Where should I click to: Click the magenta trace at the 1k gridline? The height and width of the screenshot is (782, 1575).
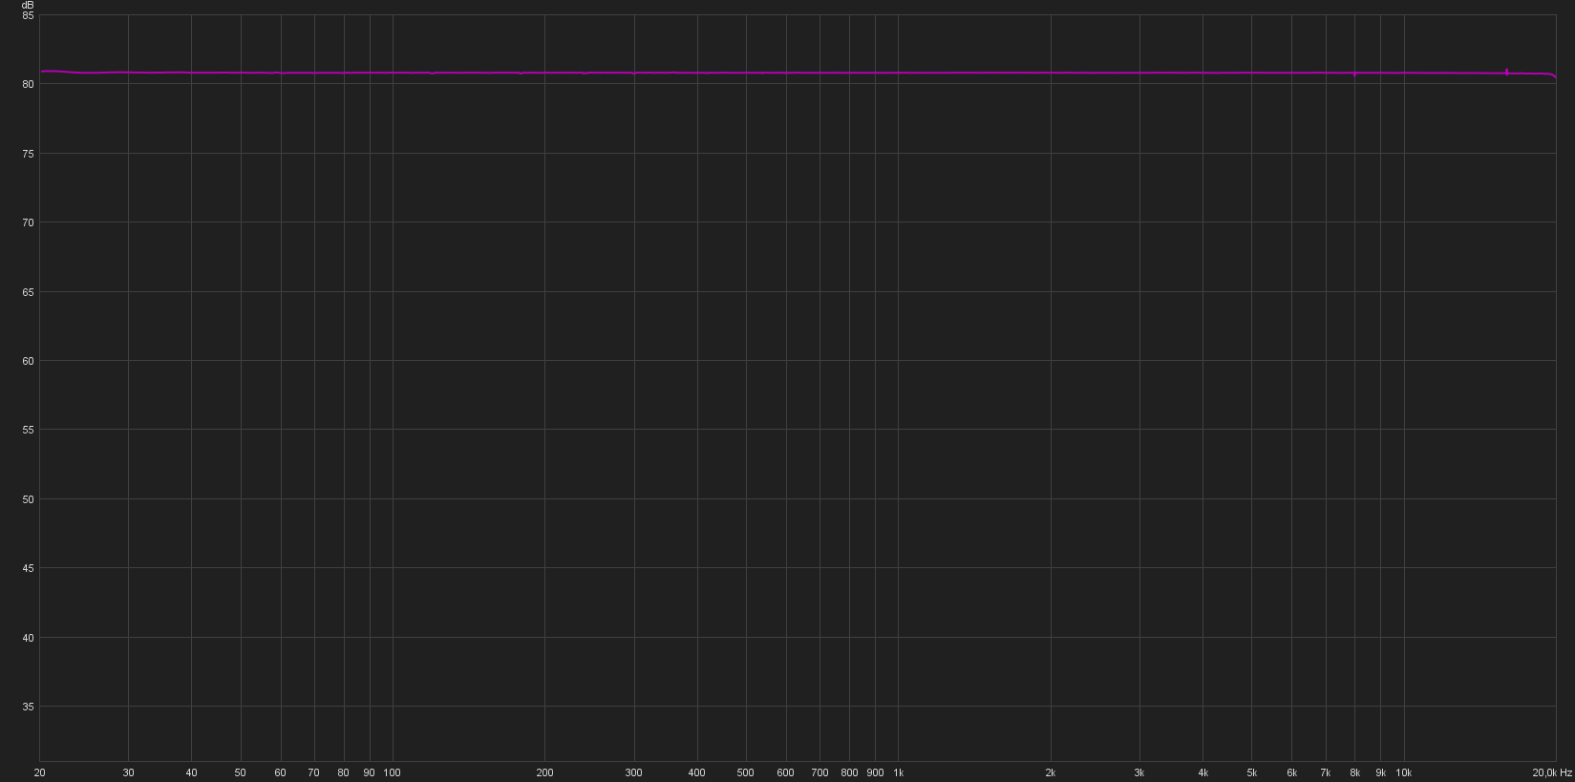[x=898, y=73]
